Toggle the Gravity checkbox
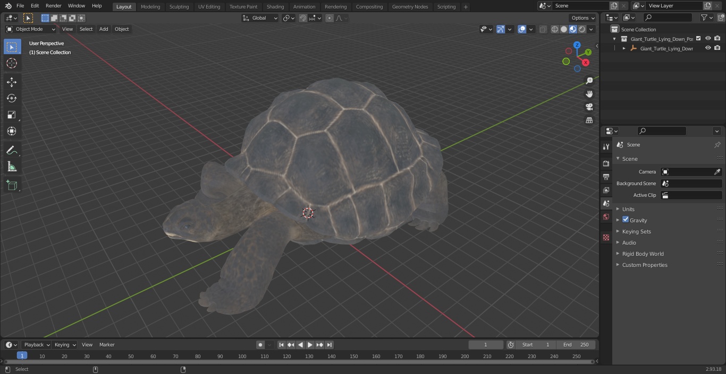 coord(626,220)
